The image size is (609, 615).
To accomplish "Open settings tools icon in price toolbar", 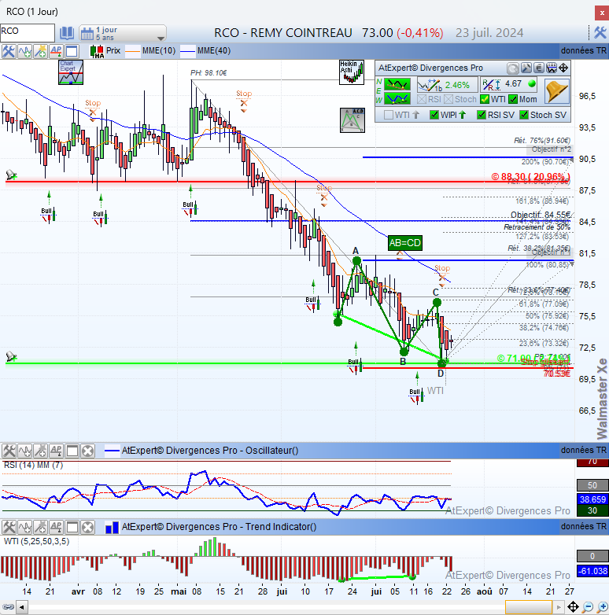I will coord(8,51).
